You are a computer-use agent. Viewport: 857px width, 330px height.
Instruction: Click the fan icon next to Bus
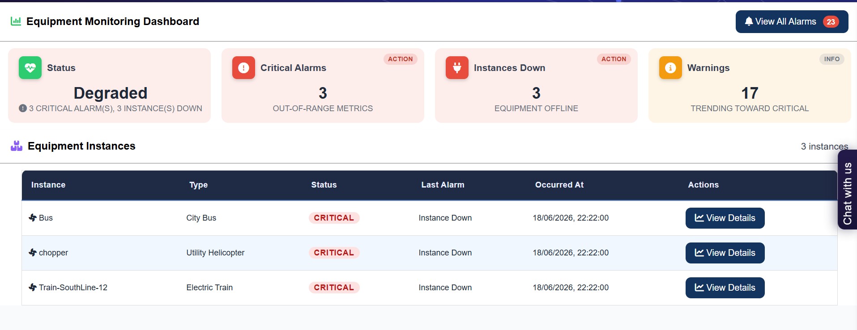(33, 217)
